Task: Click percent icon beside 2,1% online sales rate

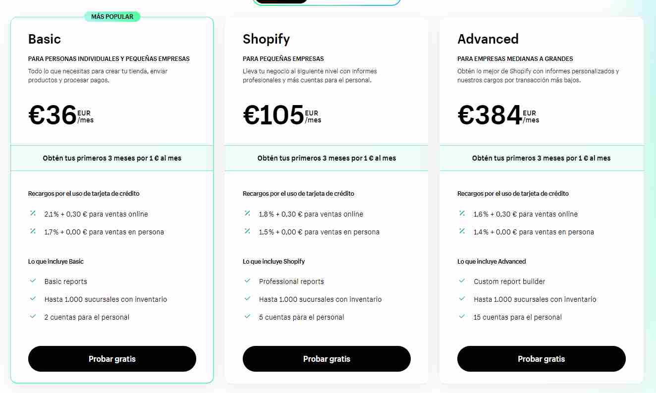Action: click(33, 214)
